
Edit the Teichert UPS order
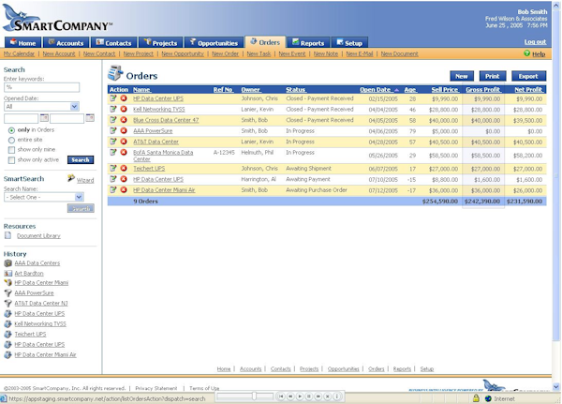point(113,168)
